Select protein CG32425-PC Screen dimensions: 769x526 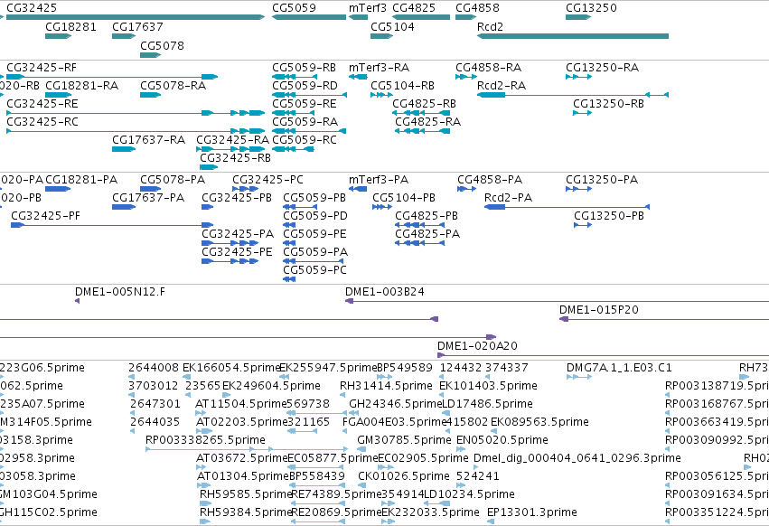coord(245,189)
